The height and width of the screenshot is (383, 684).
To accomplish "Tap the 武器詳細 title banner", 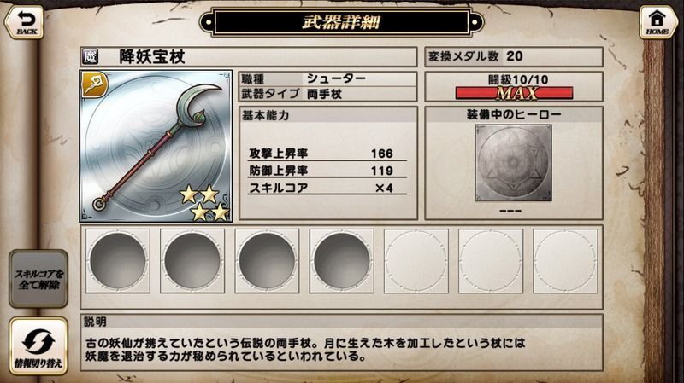I will click(341, 22).
